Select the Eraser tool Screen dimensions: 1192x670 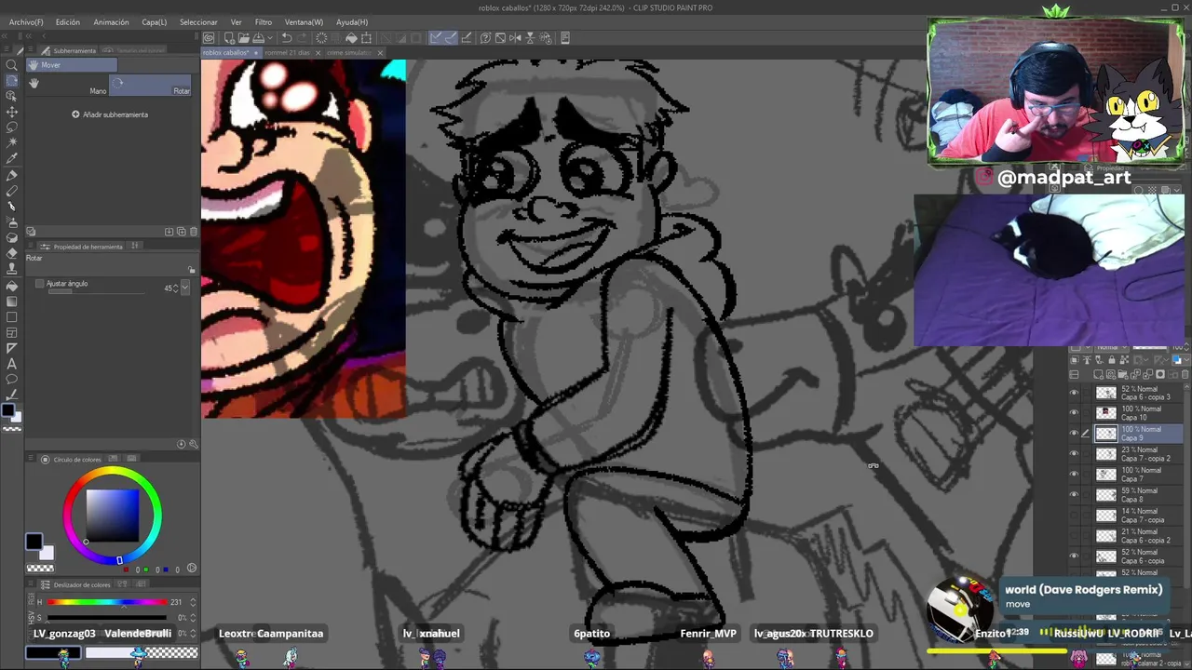coord(12,254)
